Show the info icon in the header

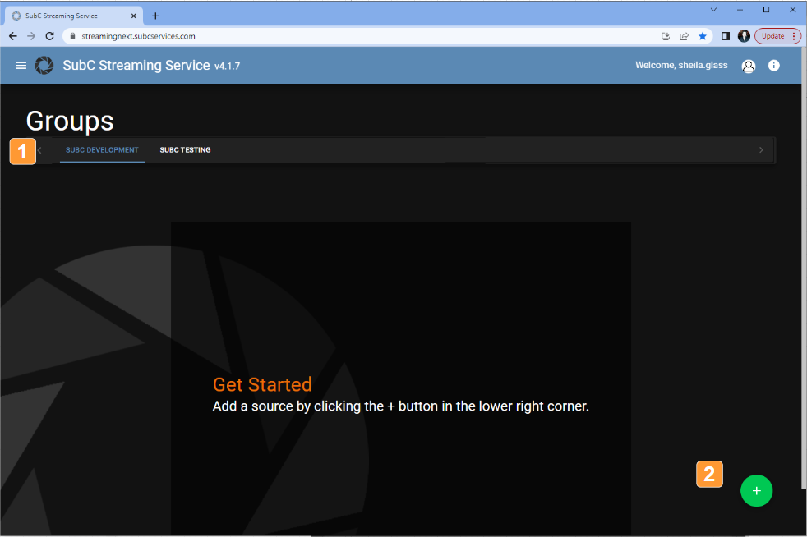point(773,66)
